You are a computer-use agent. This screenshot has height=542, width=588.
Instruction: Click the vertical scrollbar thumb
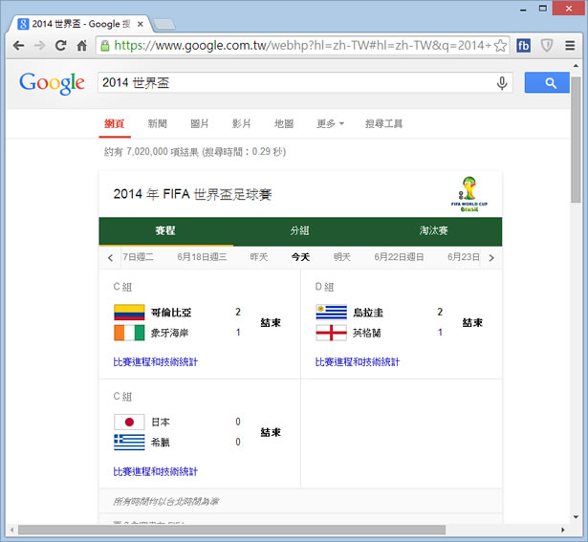click(x=576, y=140)
